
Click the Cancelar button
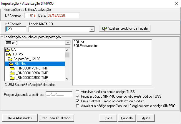pos(127,118)
